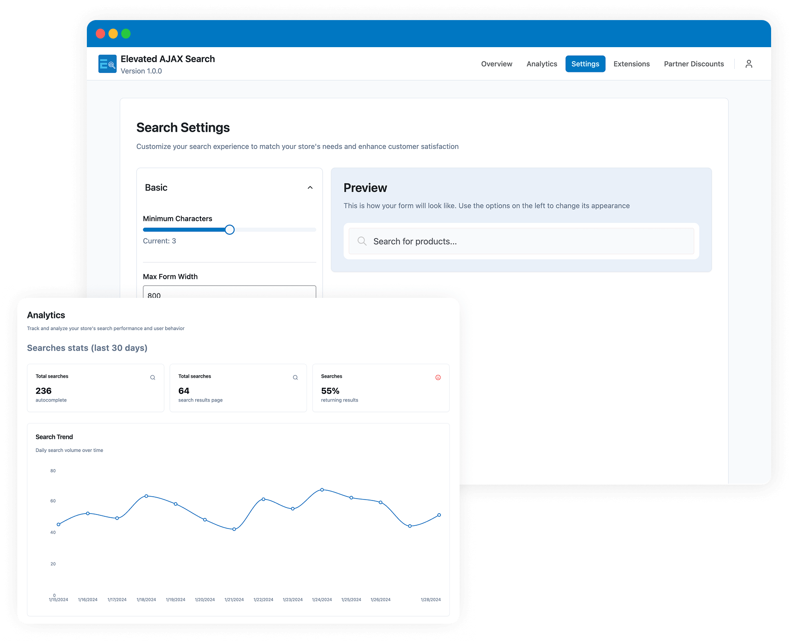This screenshot has width=808, height=641.
Task: Click the Elevated AJAX Search logo icon
Action: [x=107, y=64]
